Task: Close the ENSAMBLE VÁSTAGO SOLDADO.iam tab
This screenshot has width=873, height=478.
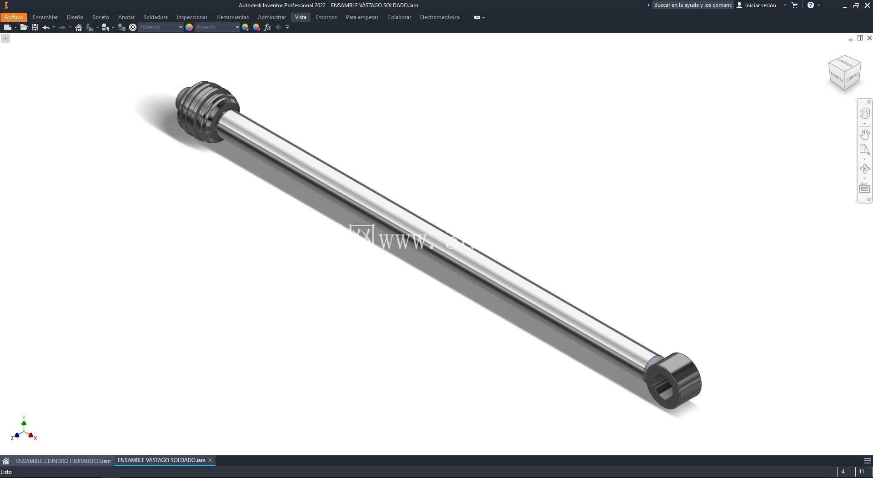Action: [210, 460]
